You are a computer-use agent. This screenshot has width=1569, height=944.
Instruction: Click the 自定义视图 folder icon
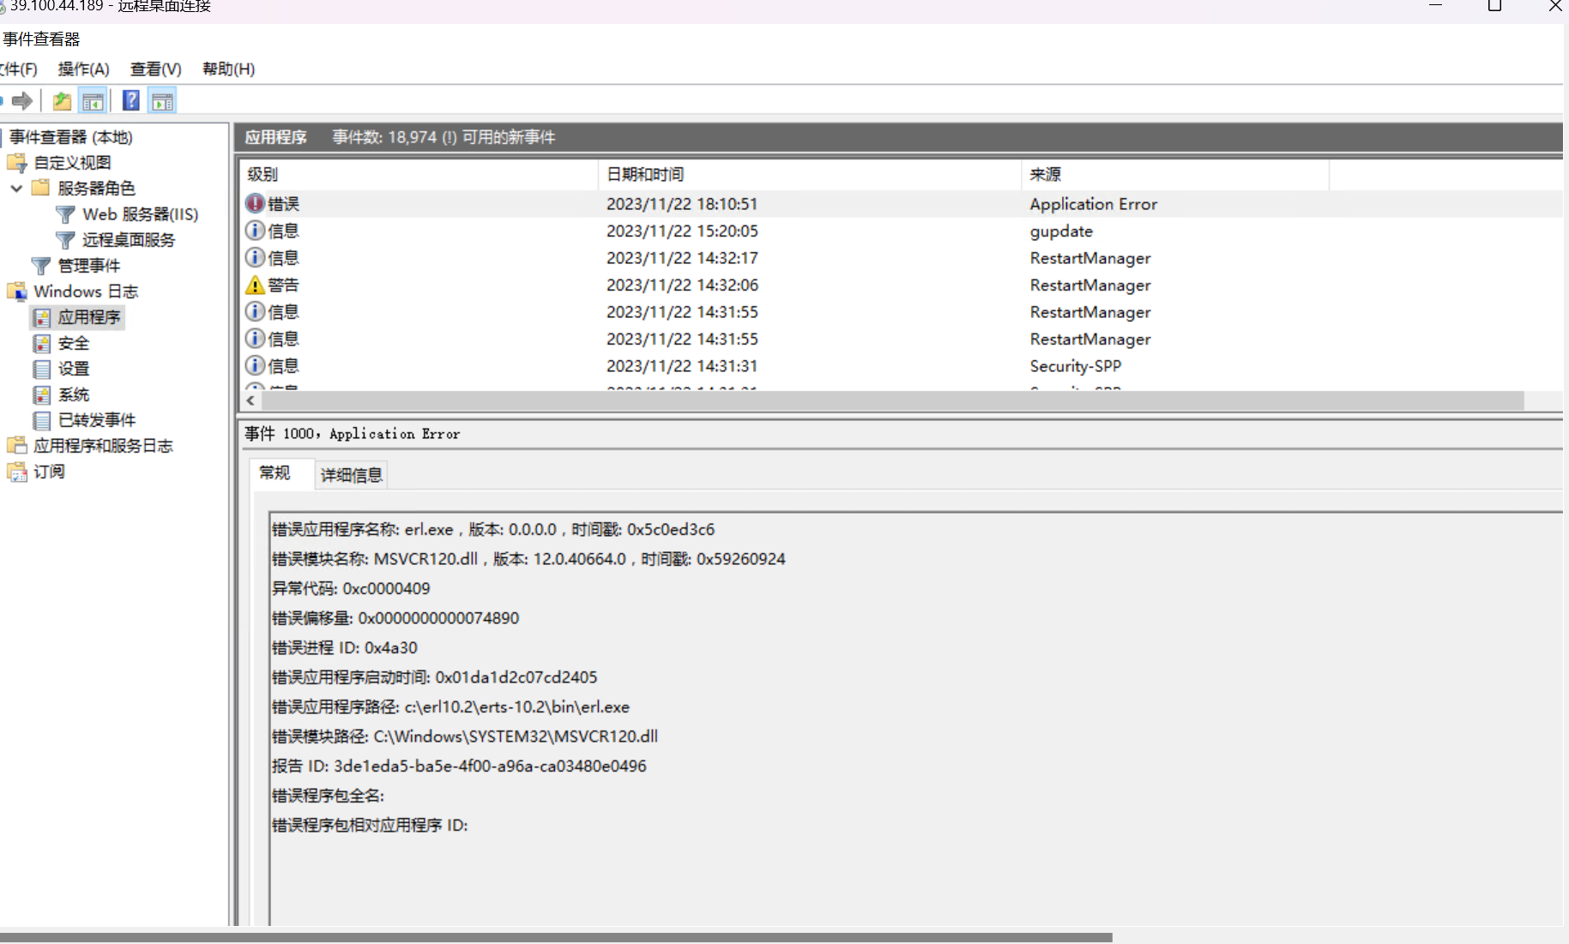click(17, 163)
